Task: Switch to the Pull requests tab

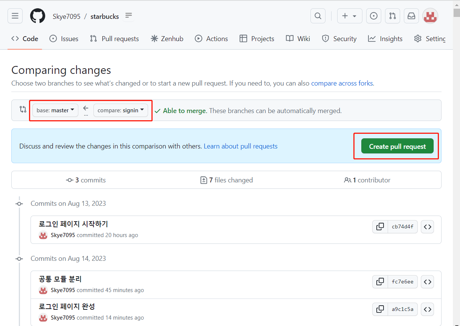Action: (115, 38)
